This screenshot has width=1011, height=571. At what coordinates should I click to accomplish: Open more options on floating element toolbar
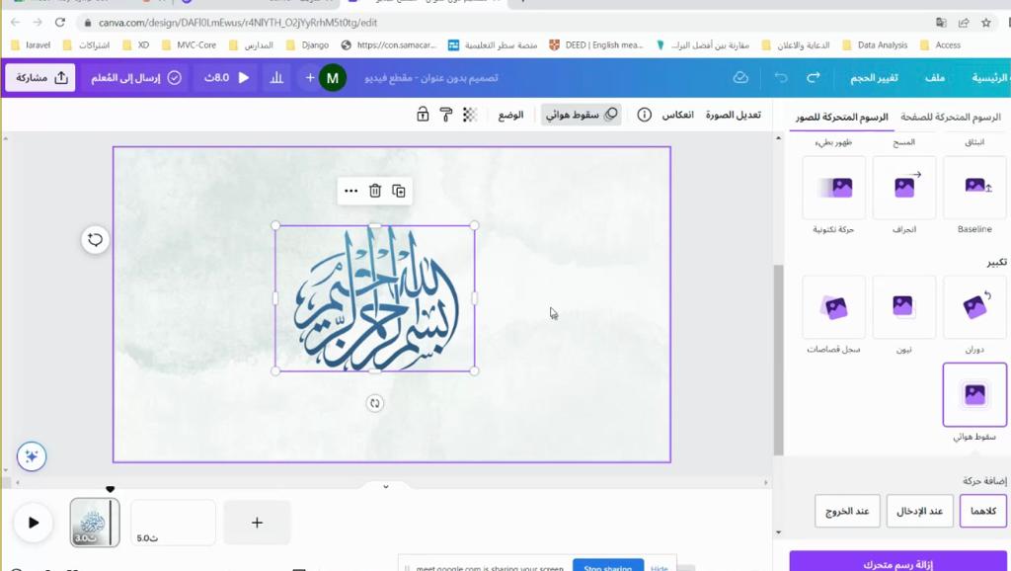(x=350, y=191)
